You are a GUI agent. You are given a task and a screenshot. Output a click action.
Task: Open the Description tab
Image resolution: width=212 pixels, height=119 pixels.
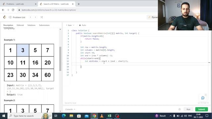tap(8, 25)
